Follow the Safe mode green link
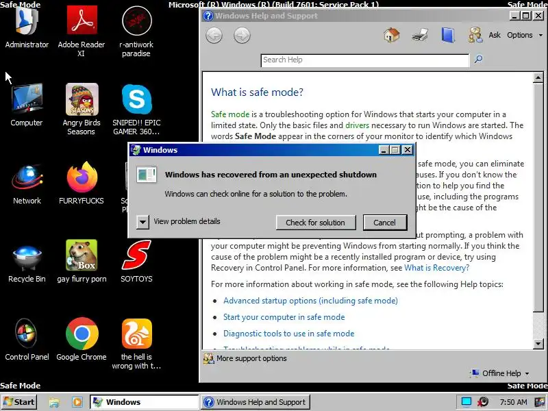This screenshot has width=548, height=411. pyautogui.click(x=230, y=114)
